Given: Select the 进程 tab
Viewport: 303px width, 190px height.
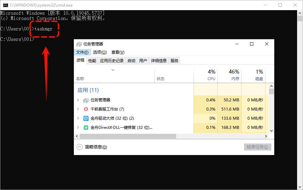Looking at the screenshot, I should (80, 60).
